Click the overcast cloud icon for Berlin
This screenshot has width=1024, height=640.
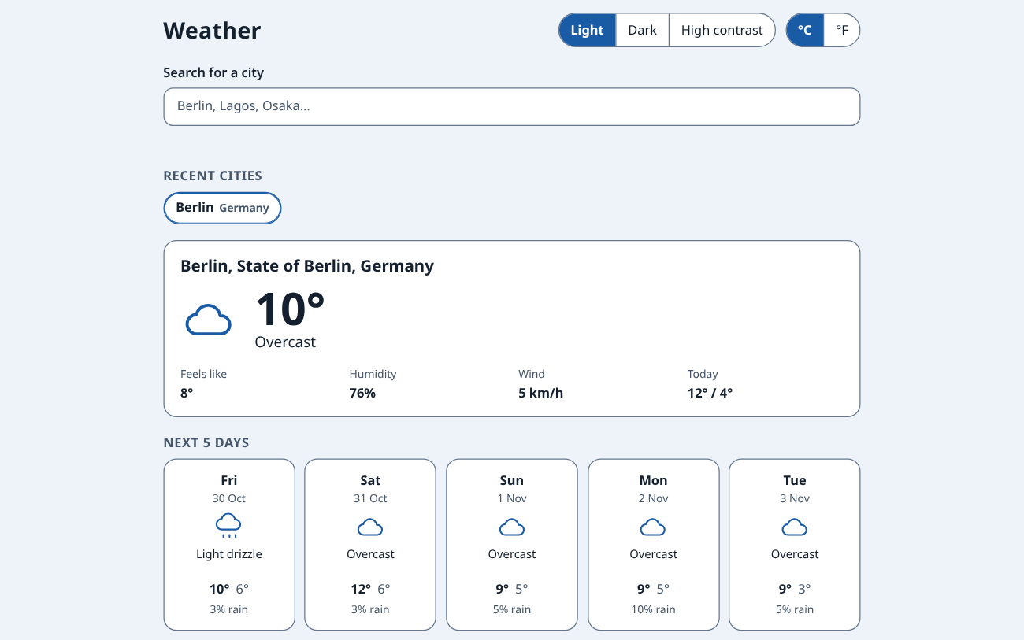click(x=208, y=320)
